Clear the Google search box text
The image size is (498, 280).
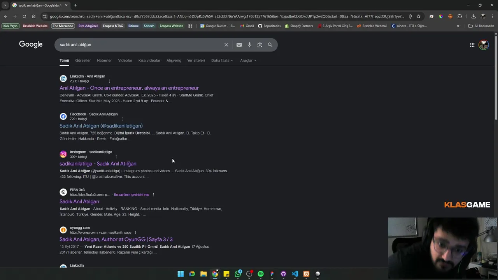(226, 45)
